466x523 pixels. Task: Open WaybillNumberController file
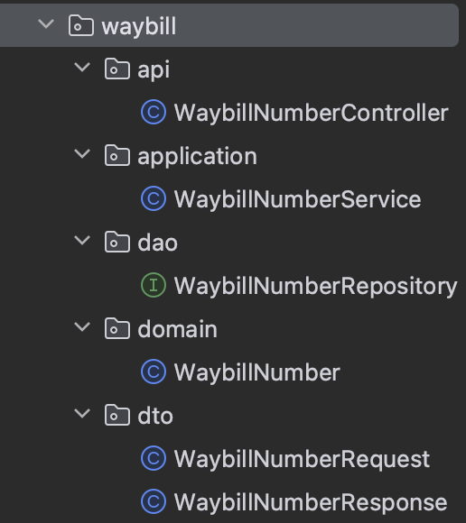point(311,113)
